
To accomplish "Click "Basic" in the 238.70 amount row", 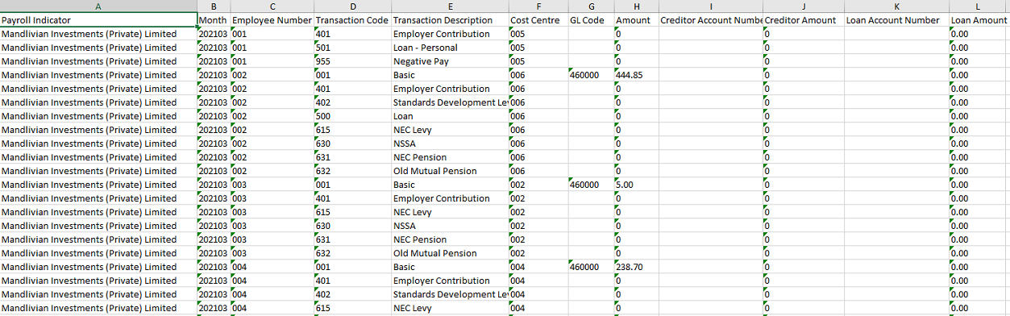I will [x=451, y=267].
